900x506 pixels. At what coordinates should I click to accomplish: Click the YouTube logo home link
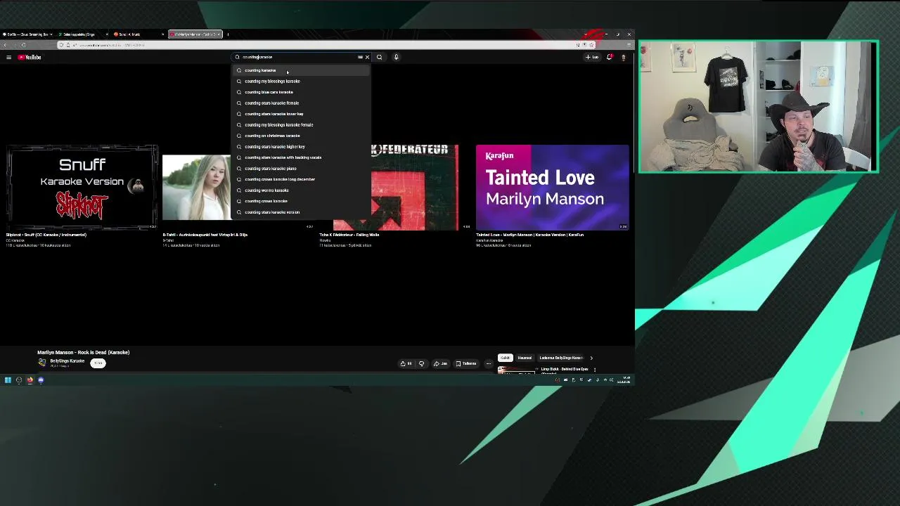click(x=30, y=57)
